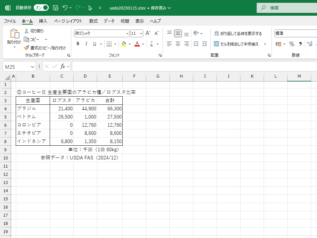The image size is (317, 238).
Task: Click the Select All corner triangle
Action: coord(7,78)
